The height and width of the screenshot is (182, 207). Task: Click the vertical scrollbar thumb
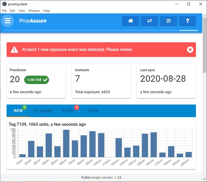pyautogui.click(x=204, y=45)
